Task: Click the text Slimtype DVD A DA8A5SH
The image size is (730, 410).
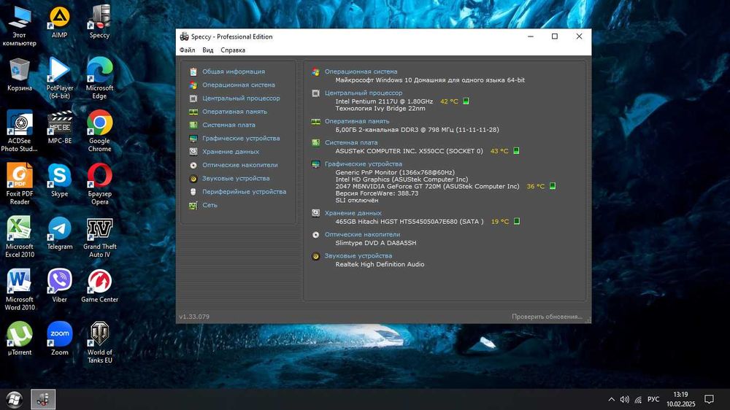Action: pyautogui.click(x=376, y=243)
